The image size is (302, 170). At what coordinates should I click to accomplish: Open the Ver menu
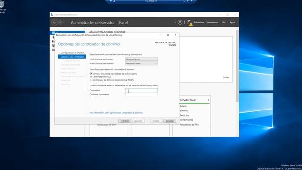(x=224, y=22)
